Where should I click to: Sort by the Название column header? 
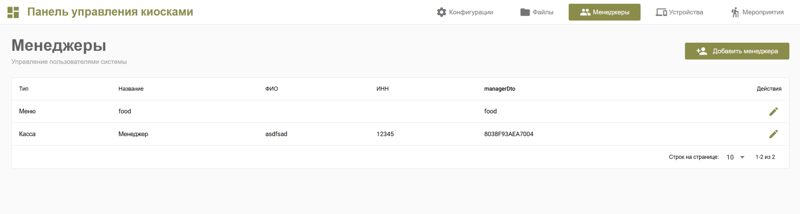131,89
